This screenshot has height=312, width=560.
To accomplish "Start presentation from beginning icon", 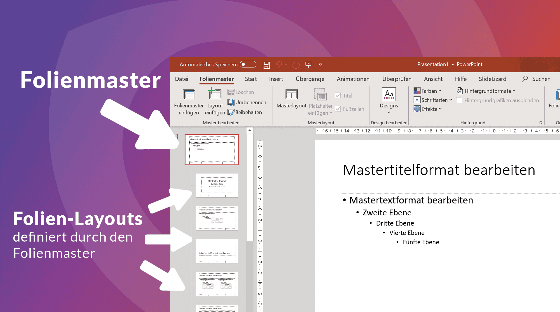I will [x=308, y=65].
